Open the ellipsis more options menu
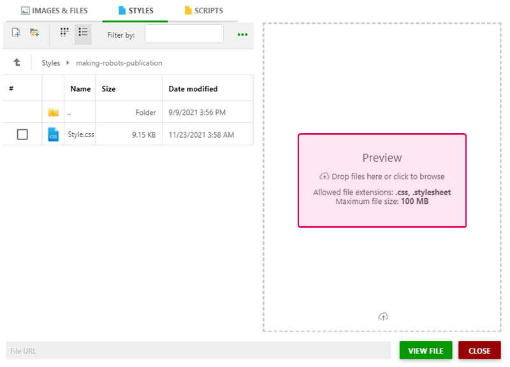 click(242, 35)
